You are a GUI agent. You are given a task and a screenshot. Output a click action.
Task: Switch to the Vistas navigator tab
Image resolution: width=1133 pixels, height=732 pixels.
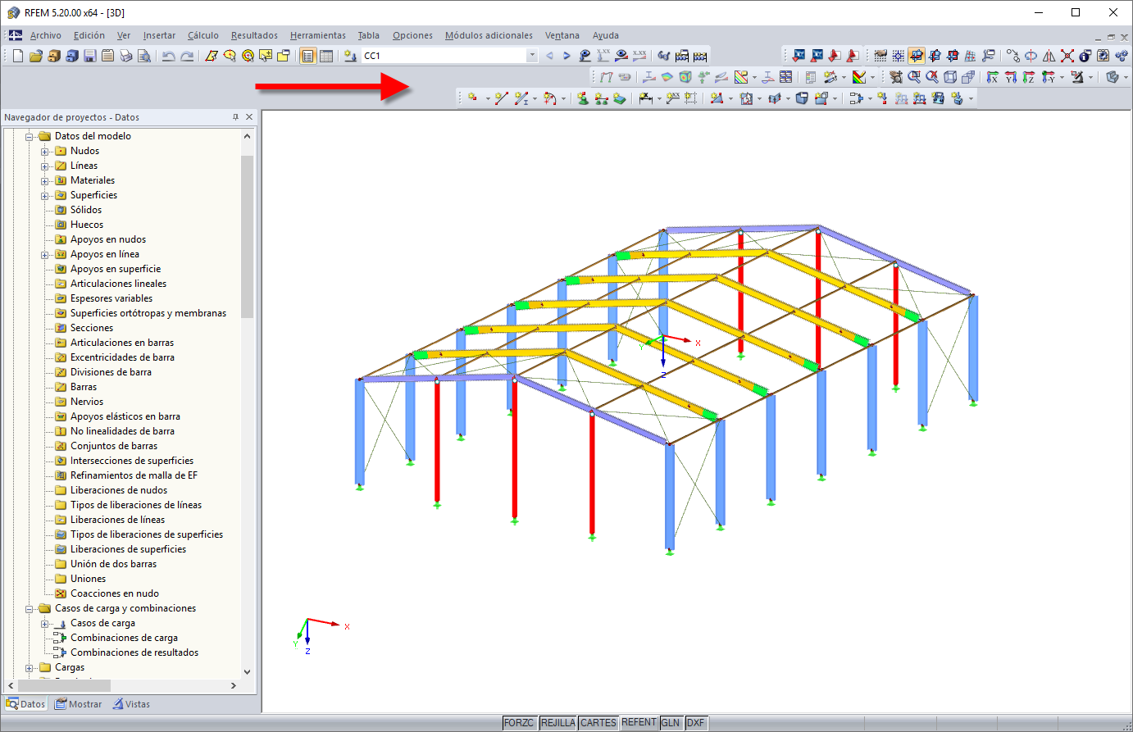tap(132, 704)
